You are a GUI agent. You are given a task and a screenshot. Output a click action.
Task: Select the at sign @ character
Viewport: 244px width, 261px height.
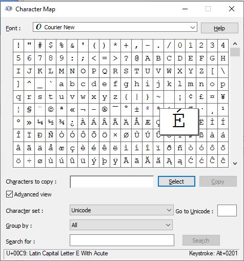pyautogui.click(x=137, y=58)
